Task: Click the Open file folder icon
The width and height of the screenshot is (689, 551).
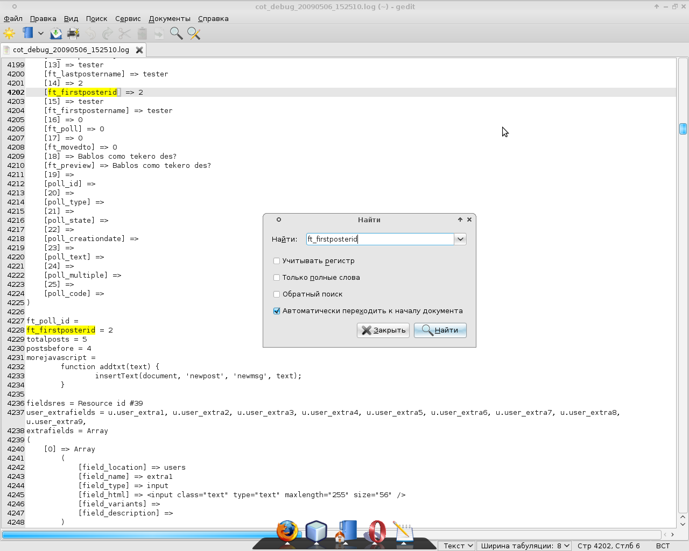Action: (28, 33)
